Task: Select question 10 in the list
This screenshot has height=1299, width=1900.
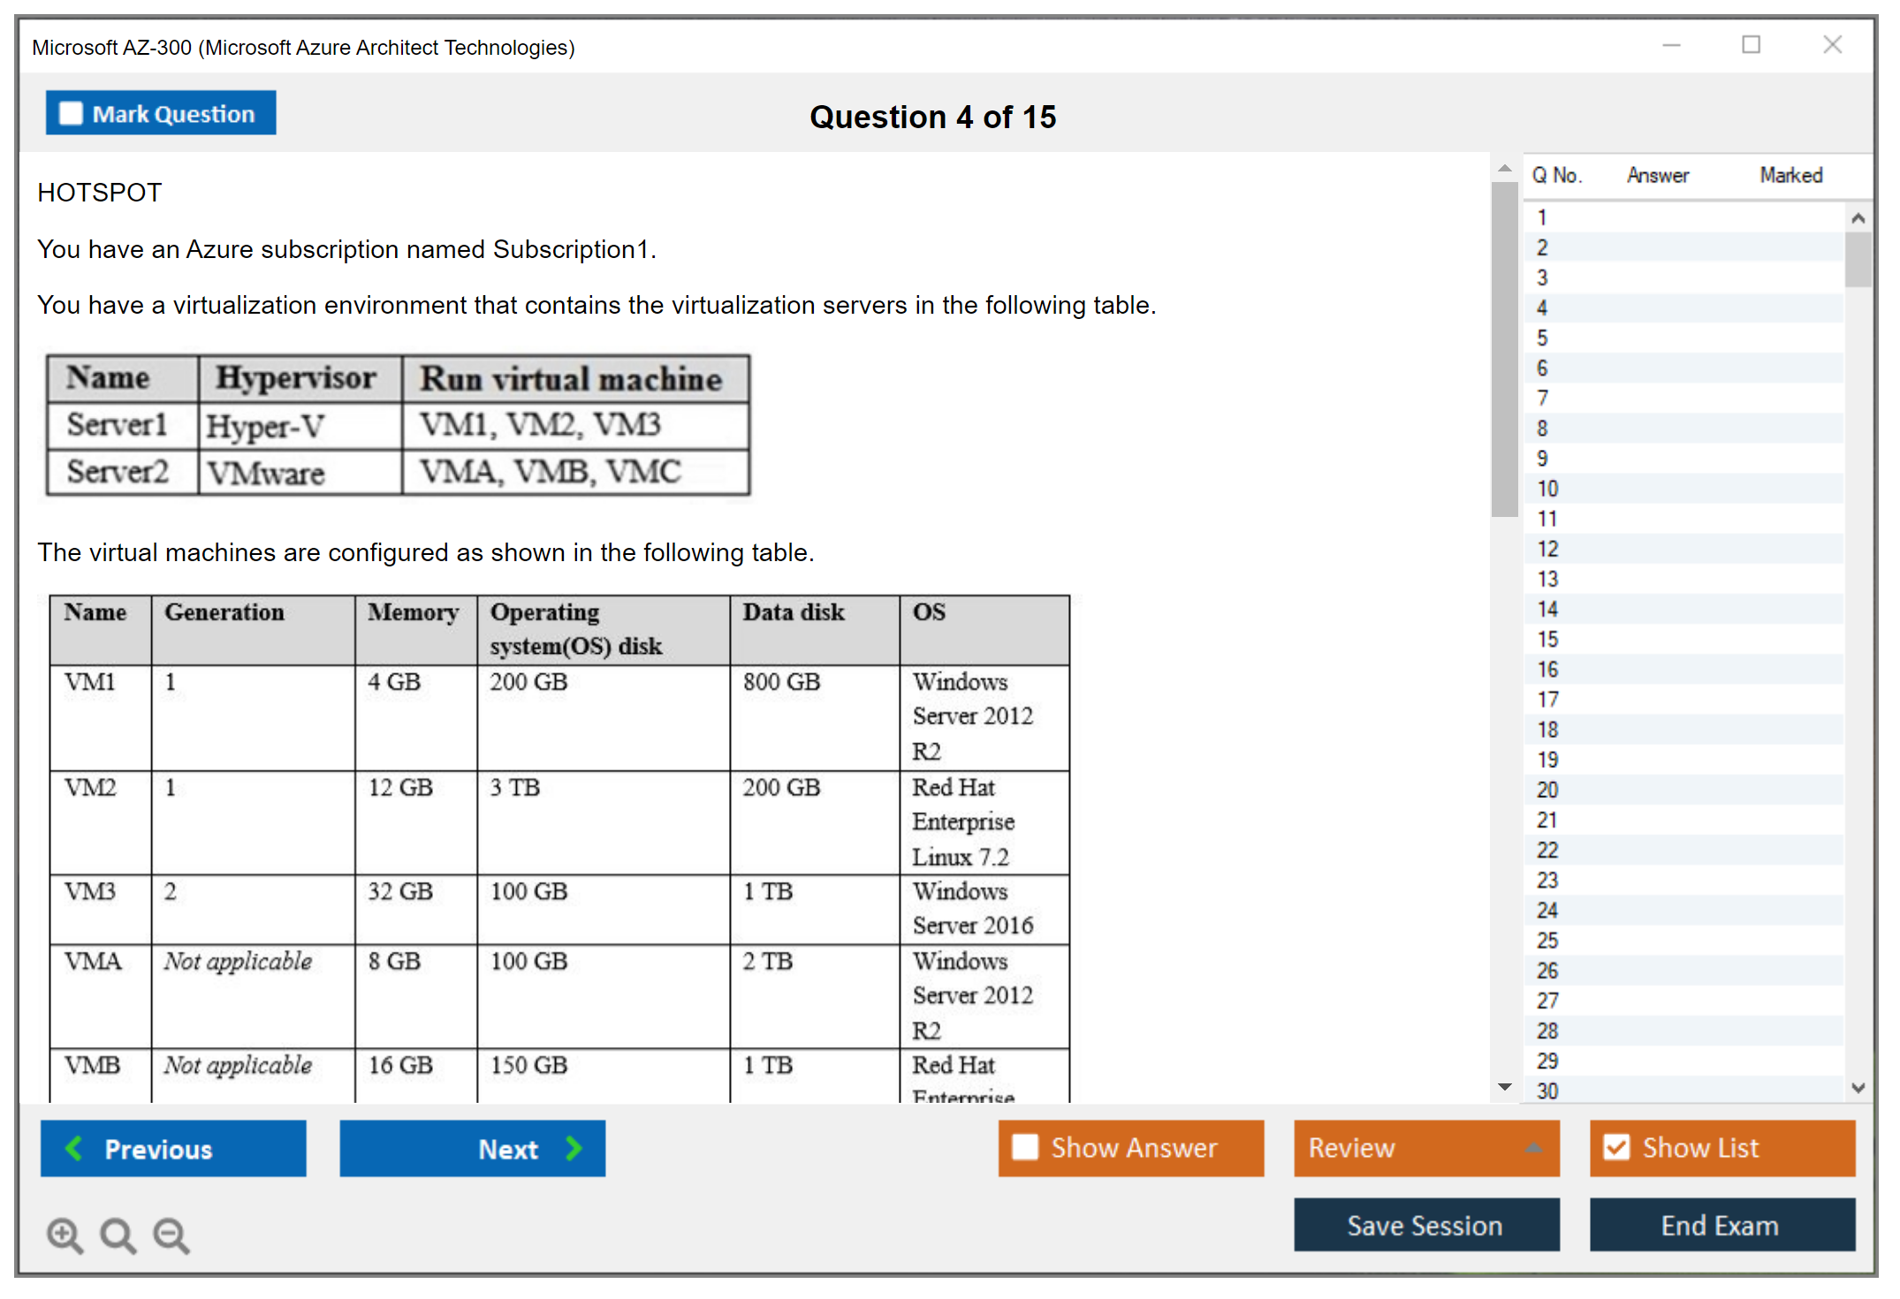Action: click(x=1547, y=489)
